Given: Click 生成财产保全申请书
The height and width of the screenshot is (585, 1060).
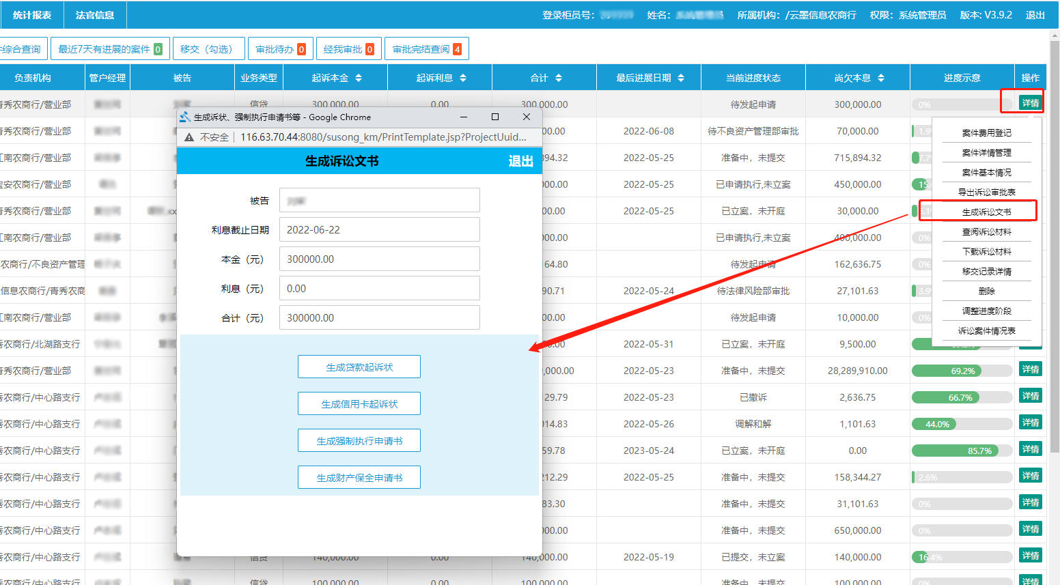Looking at the screenshot, I should pos(359,476).
